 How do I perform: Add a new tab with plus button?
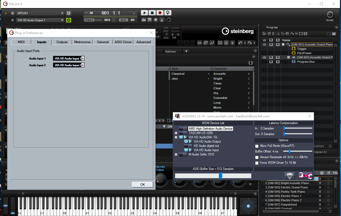(x=186, y=51)
